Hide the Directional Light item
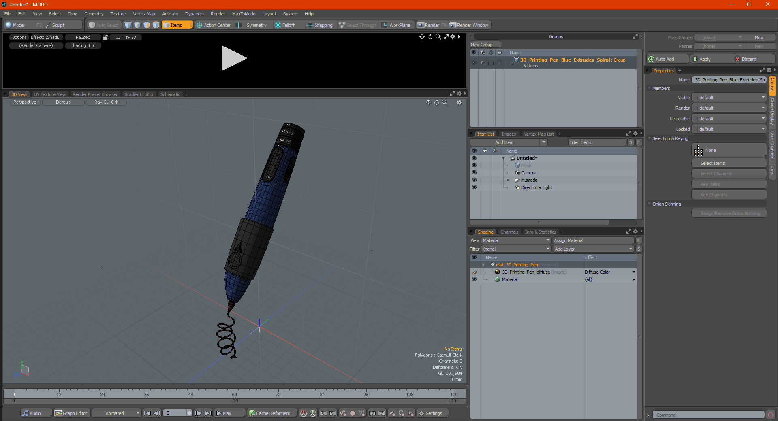The image size is (778, 421). [474, 187]
